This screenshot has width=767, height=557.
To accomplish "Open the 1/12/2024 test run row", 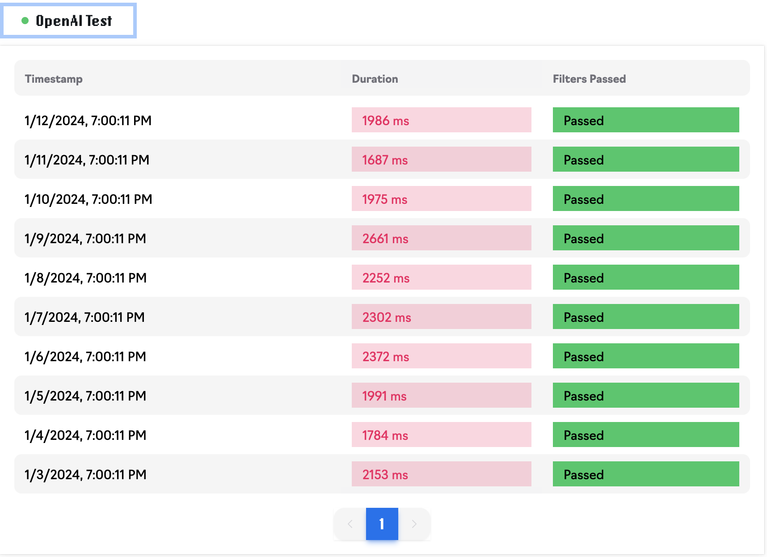I will click(x=88, y=121).
